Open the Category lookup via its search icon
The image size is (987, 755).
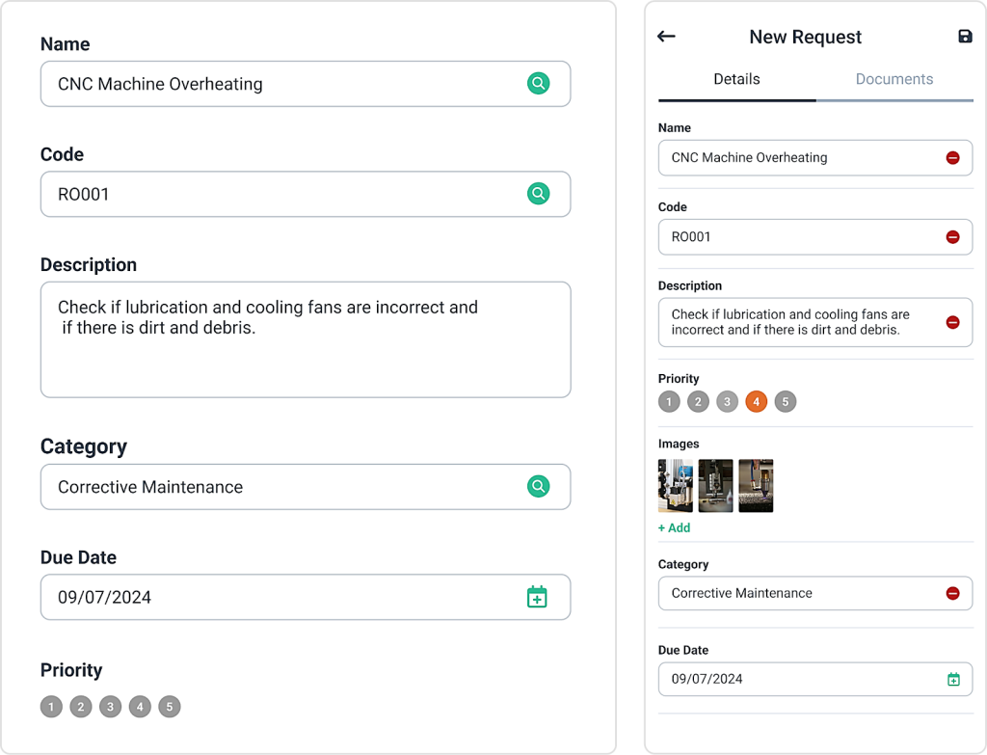click(x=538, y=487)
